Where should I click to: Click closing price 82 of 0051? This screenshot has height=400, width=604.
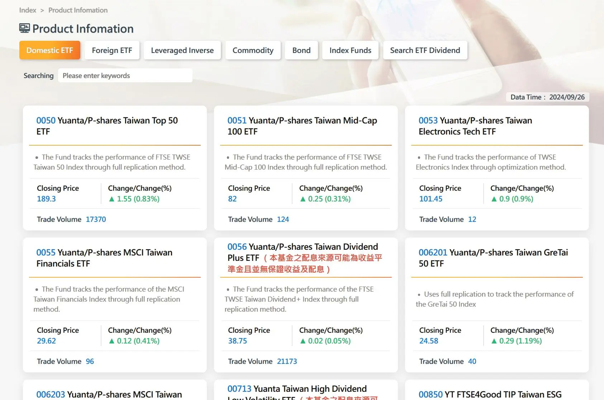click(x=232, y=199)
